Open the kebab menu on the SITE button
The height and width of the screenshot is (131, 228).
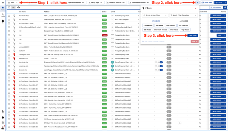225,2
